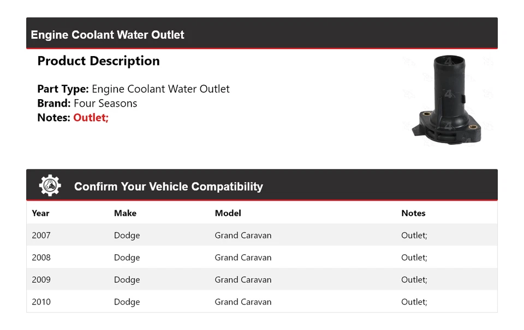Click the Engine Coolant Water Outlet header
The width and height of the screenshot is (524, 330).
pos(108,35)
